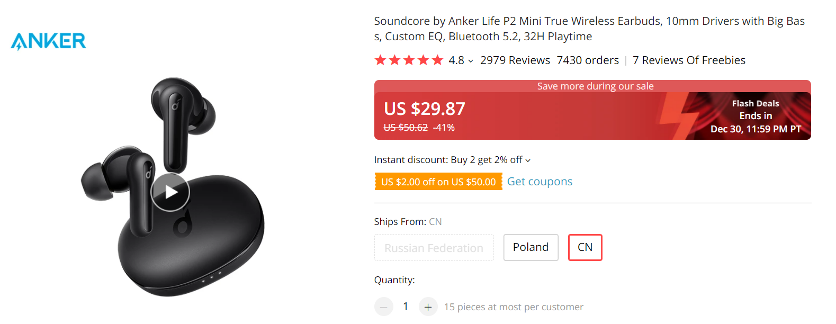
Task: Click the Anker brand logo
Action: pos(48,40)
